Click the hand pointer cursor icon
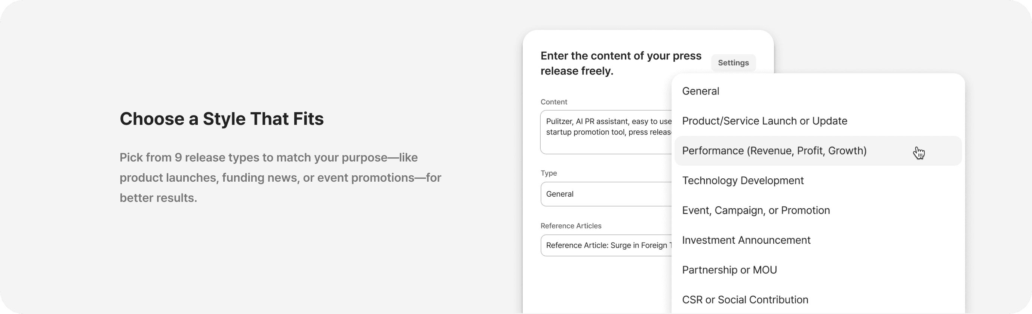This screenshot has width=1032, height=314. [919, 153]
